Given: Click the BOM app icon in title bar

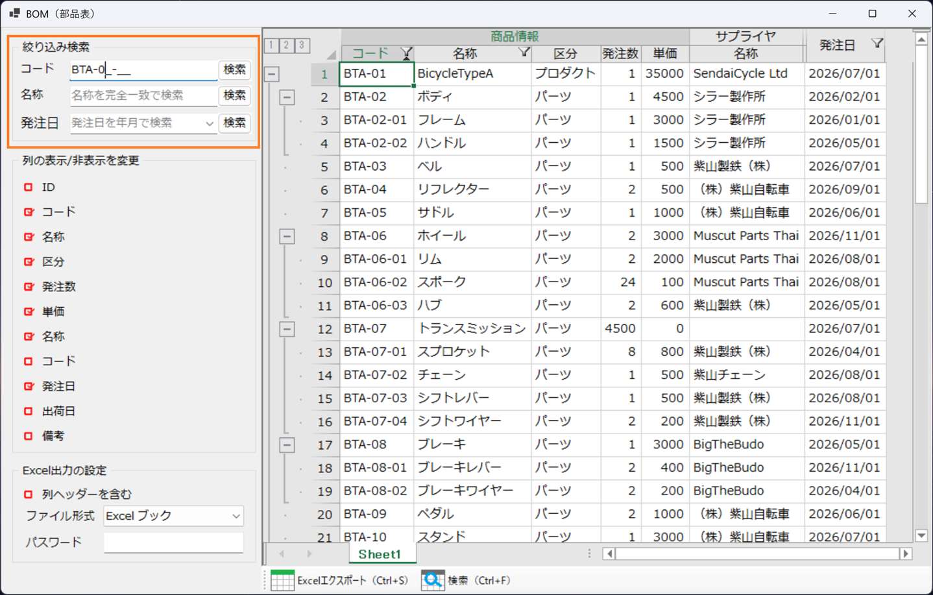Looking at the screenshot, I should (x=14, y=14).
